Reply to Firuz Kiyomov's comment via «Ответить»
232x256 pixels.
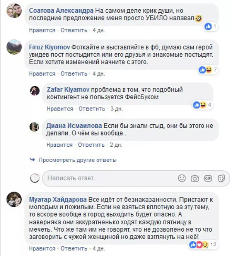coord(74,73)
